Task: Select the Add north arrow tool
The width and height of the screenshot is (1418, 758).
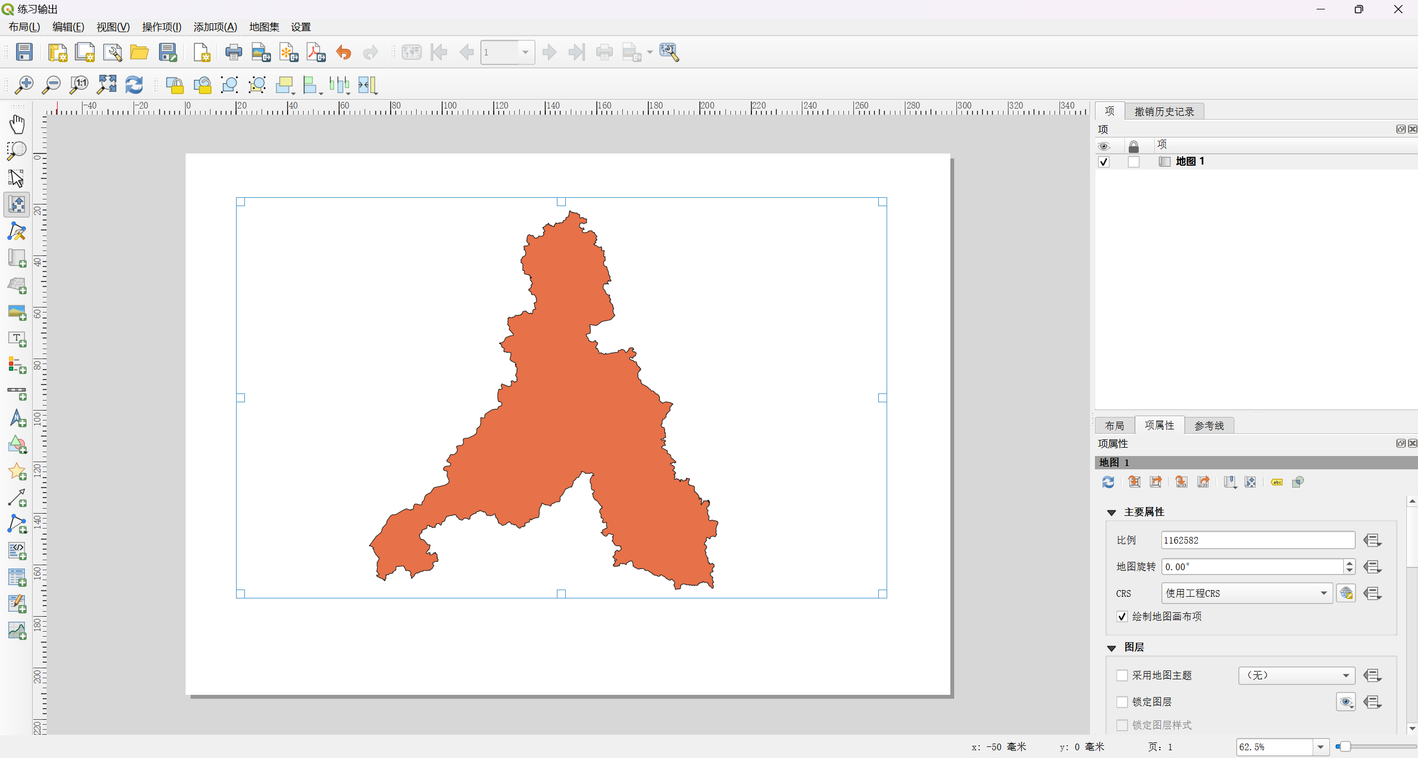Action: point(17,418)
